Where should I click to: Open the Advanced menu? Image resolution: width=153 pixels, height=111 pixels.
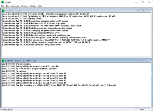[x=15, y=6]
